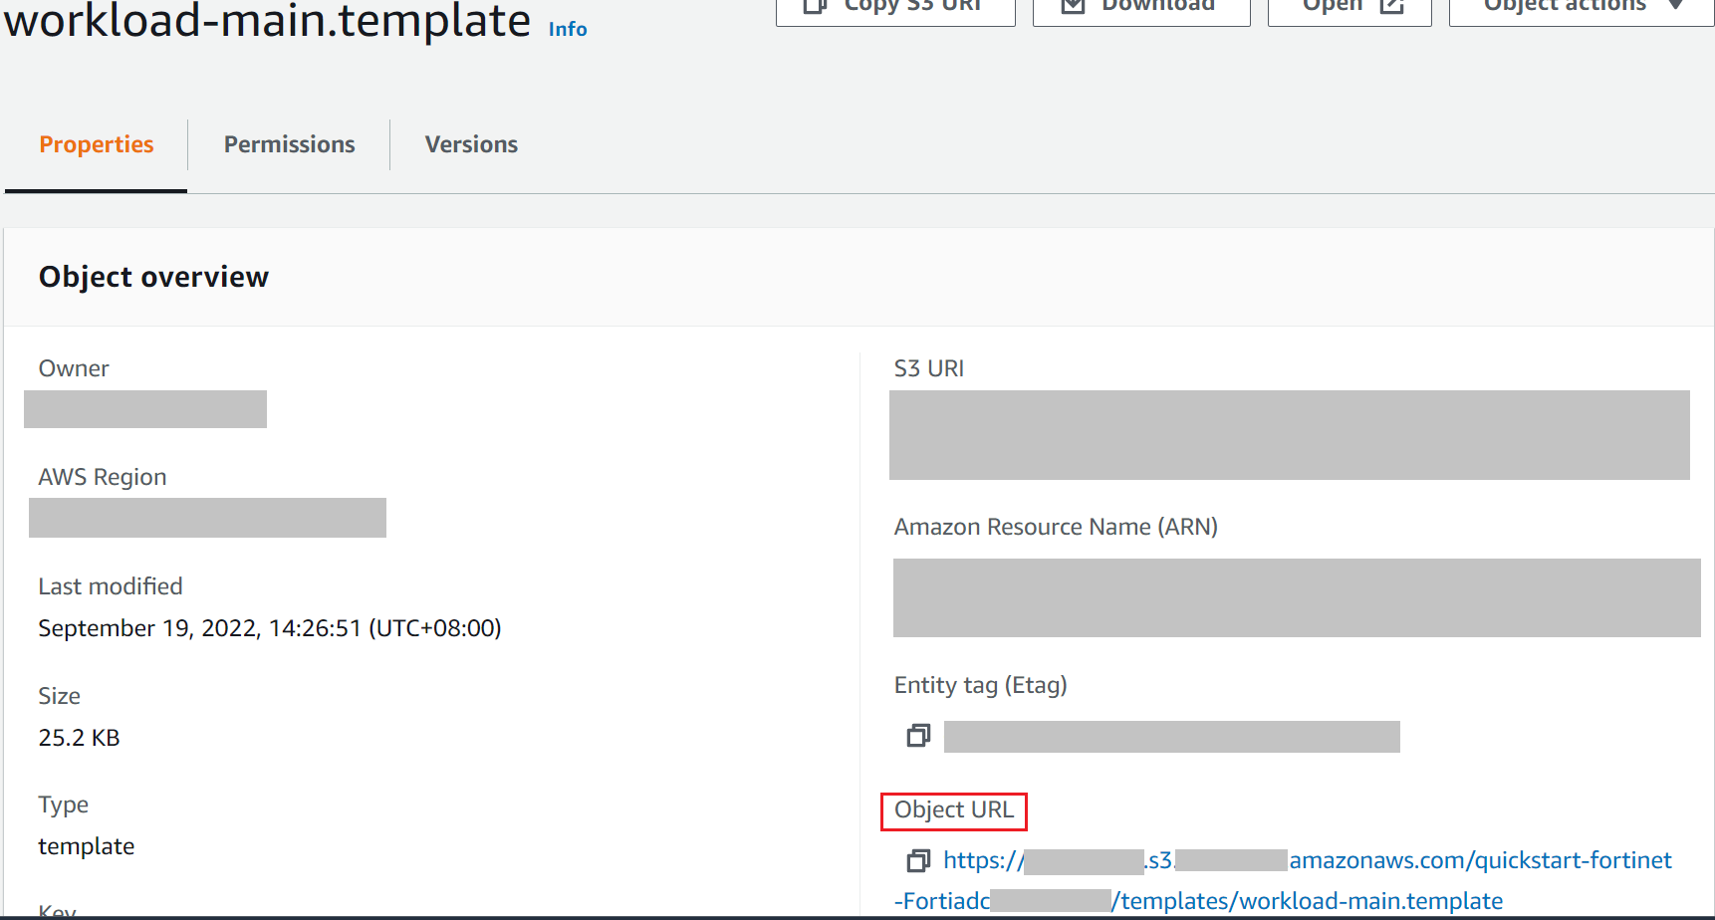Click the Last modified date text
The width and height of the screenshot is (1715, 920).
pyautogui.click(x=269, y=628)
